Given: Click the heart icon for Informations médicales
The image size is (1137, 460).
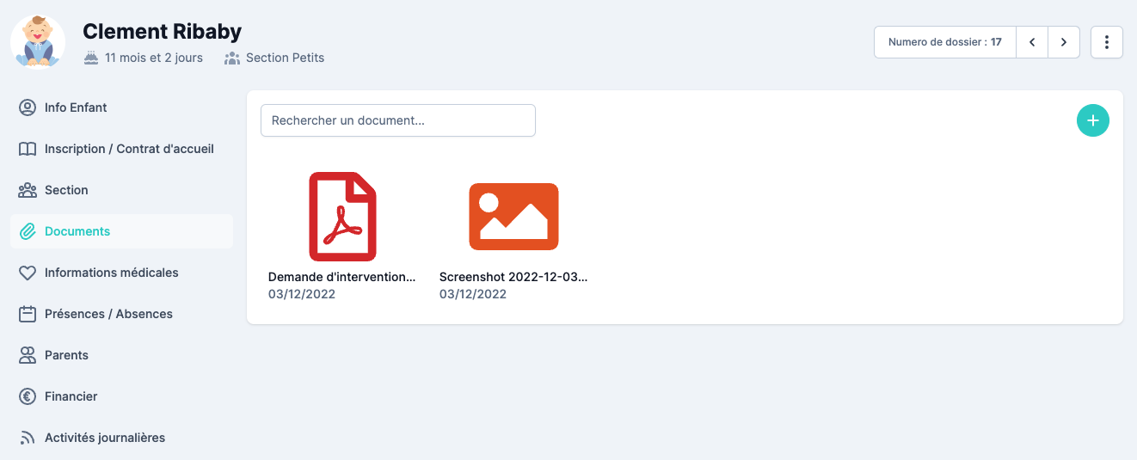Looking at the screenshot, I should tap(28, 273).
